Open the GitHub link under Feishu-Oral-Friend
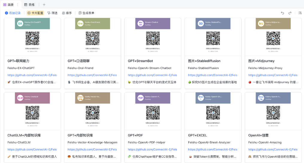Image resolution: width=304 pixels, height=163 pixels. [92, 75]
